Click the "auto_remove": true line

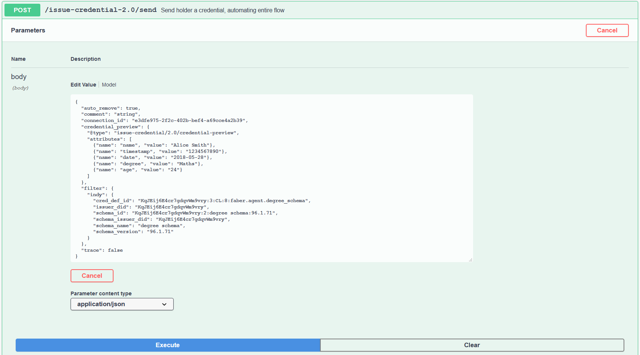pyautogui.click(x=111, y=108)
